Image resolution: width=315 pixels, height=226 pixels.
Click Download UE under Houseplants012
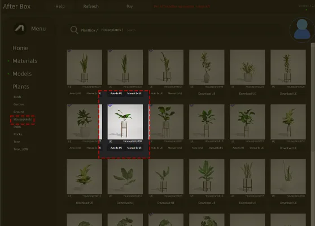pyautogui.click(x=288, y=148)
